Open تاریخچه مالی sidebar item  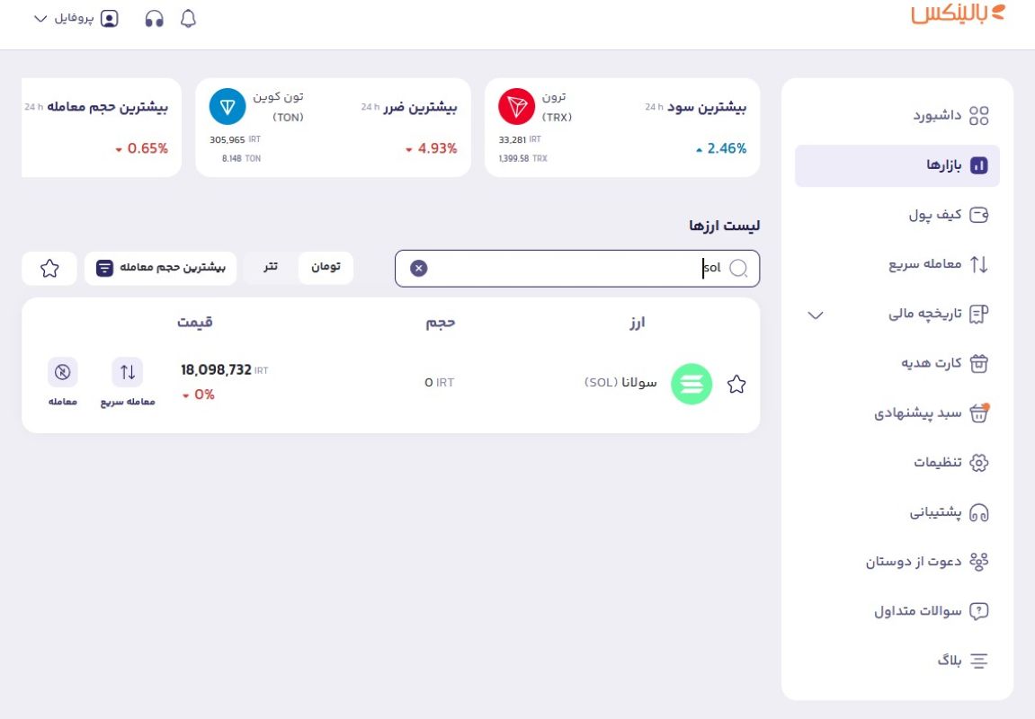coord(897,314)
